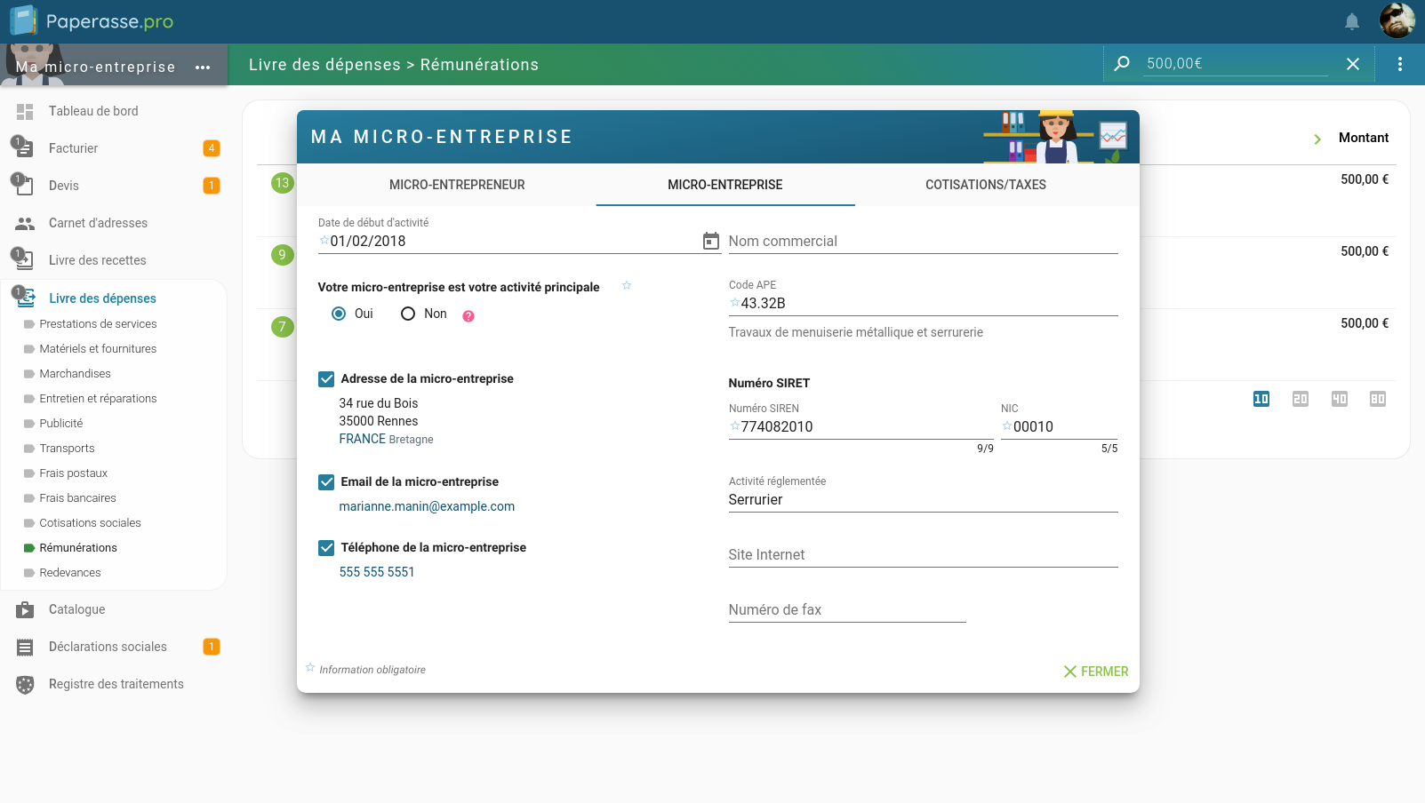
Task: Click the pink help question mark icon
Action: [x=468, y=316]
